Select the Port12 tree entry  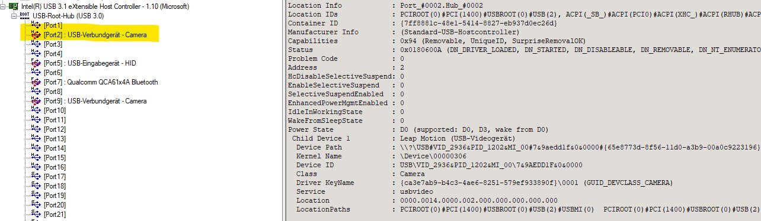55,129
